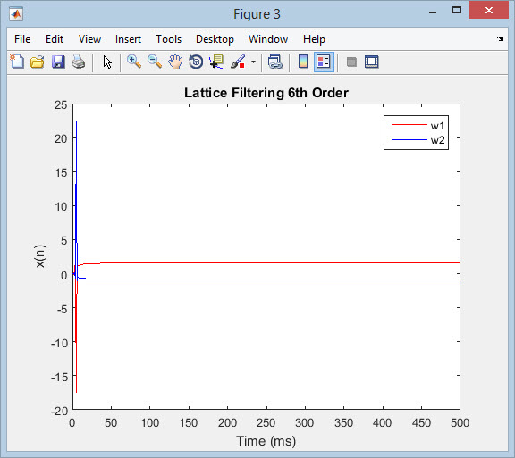Open a file with the folder icon
The height and width of the screenshot is (458, 515).
click(38, 62)
